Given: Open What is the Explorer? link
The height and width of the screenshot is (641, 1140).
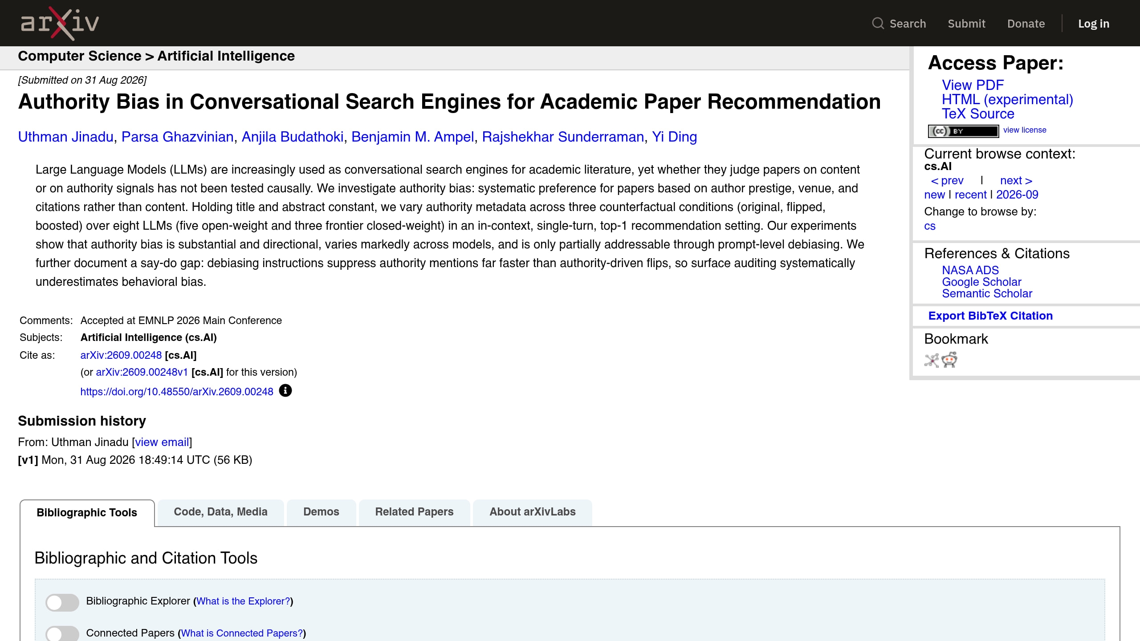Looking at the screenshot, I should 243,601.
